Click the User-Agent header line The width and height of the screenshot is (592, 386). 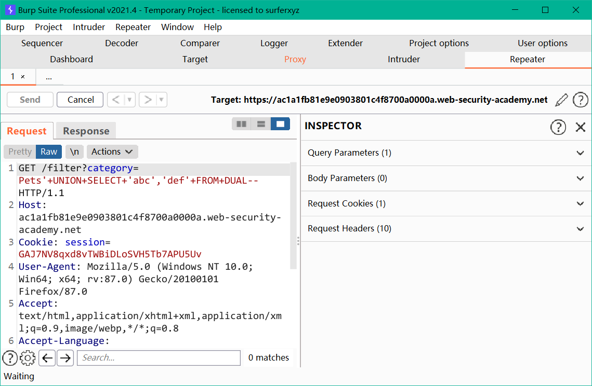(136, 267)
